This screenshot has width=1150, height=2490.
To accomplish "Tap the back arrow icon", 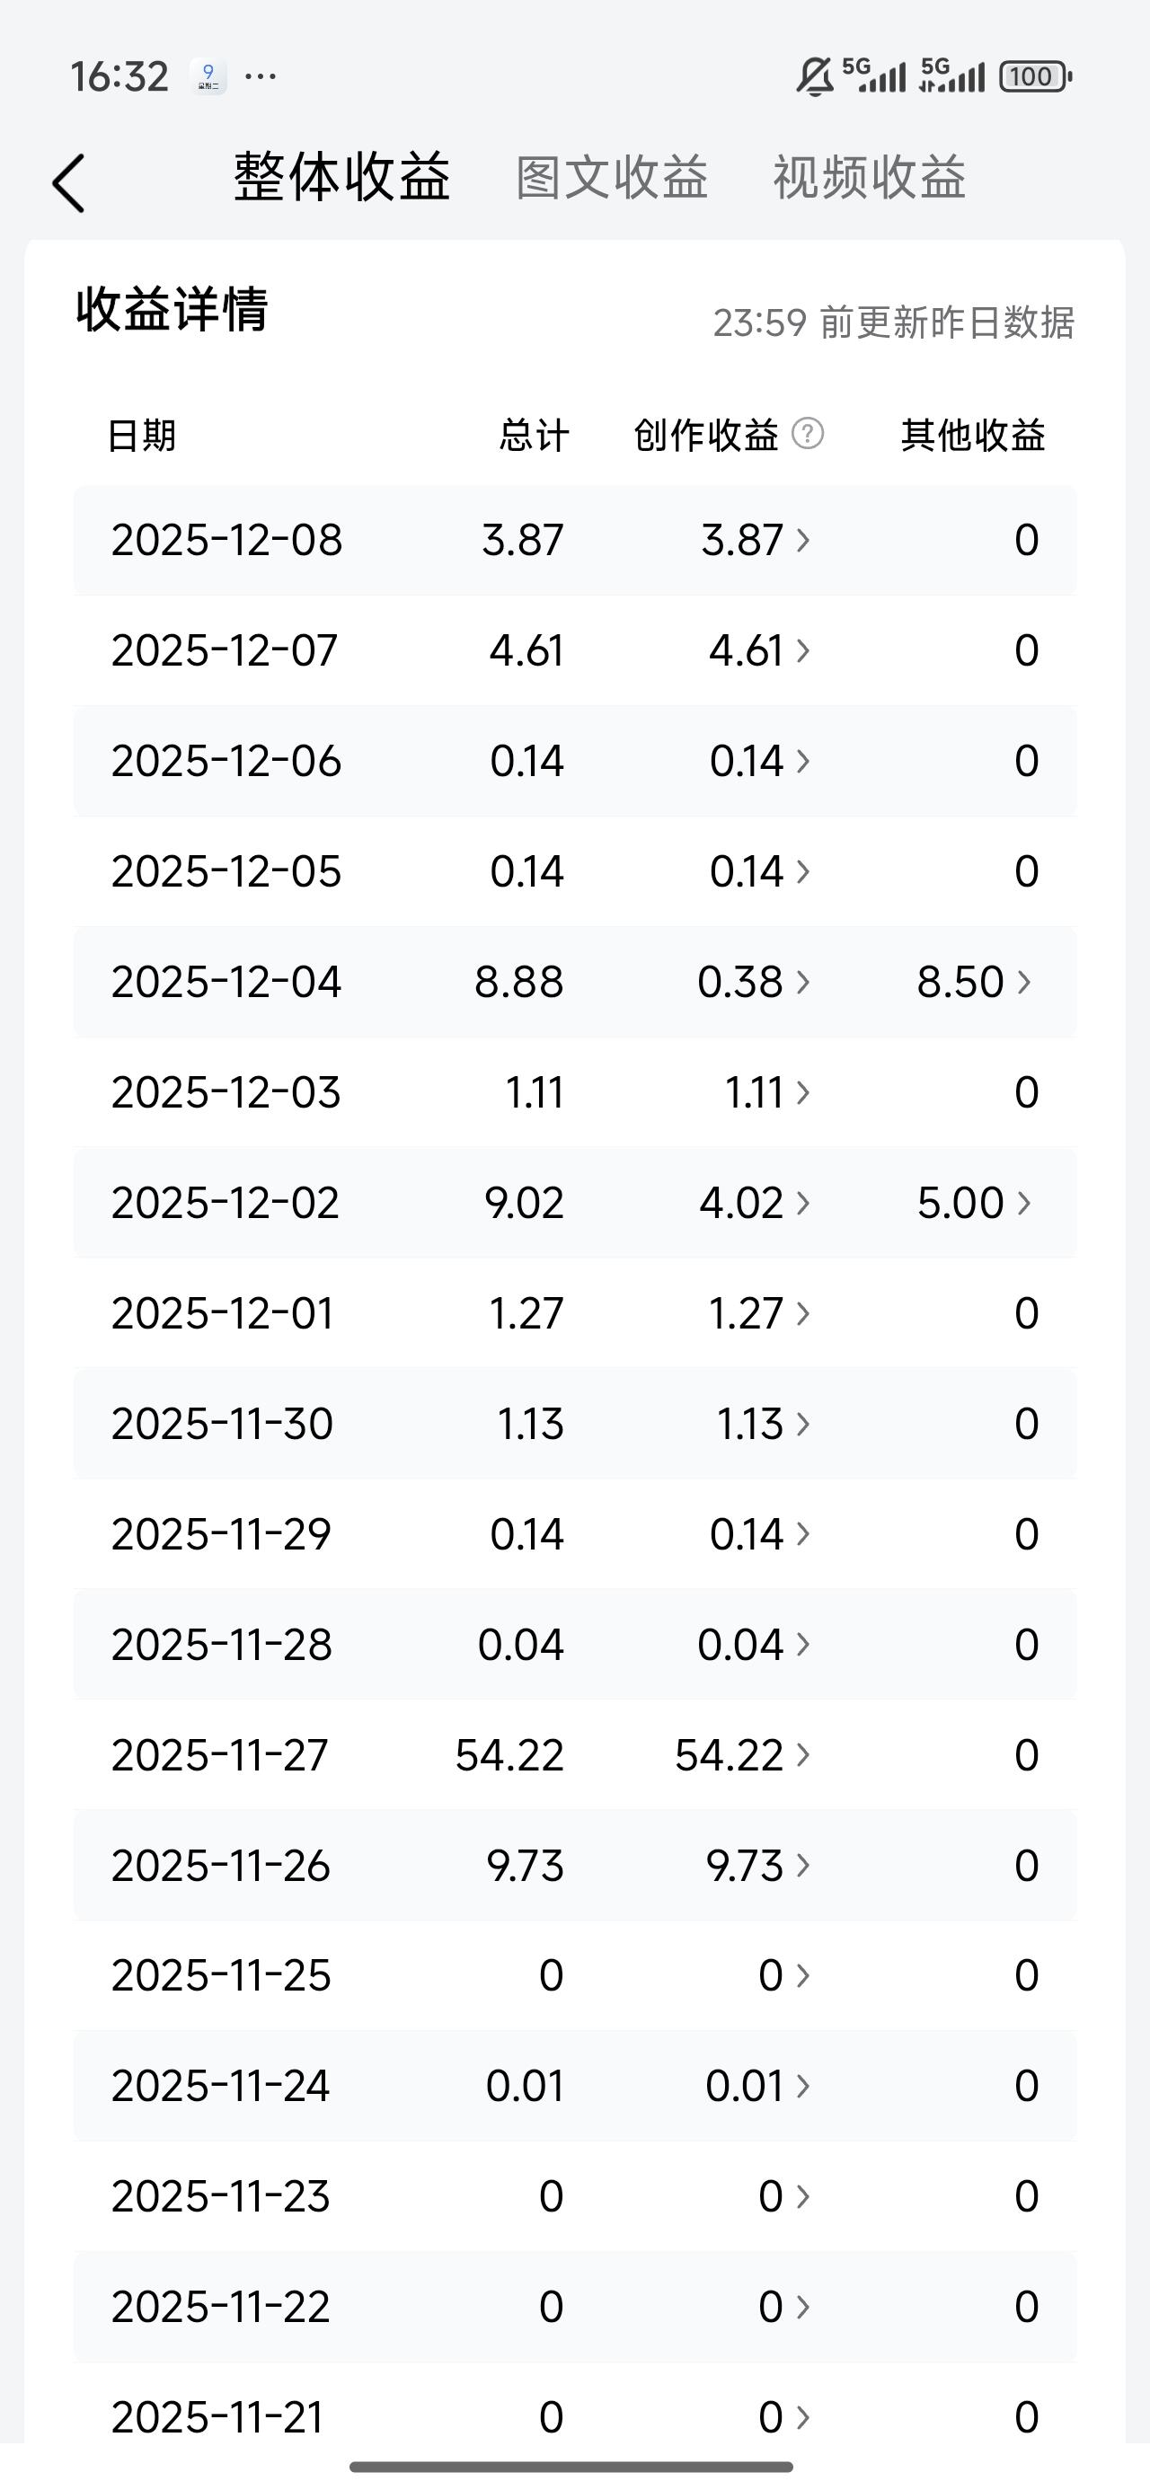I will tap(68, 182).
